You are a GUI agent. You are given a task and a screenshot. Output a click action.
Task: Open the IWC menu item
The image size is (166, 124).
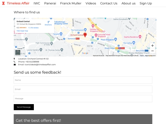click(x=37, y=3)
